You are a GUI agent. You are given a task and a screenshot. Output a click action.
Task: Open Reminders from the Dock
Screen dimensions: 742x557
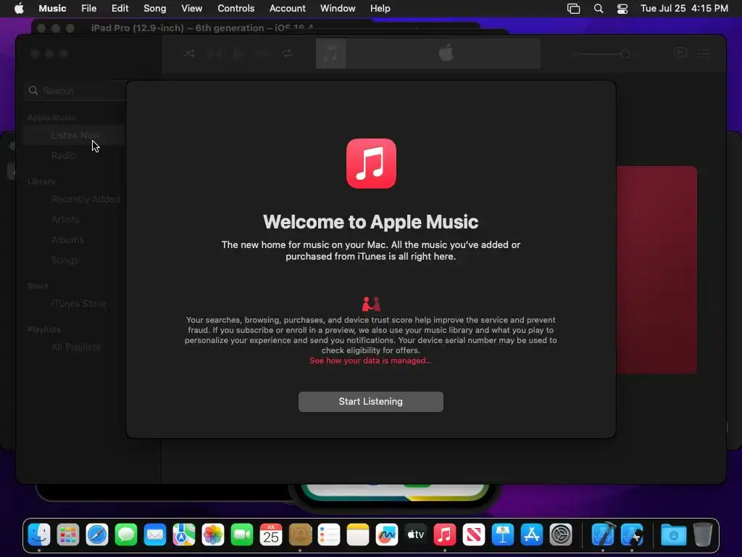329,535
